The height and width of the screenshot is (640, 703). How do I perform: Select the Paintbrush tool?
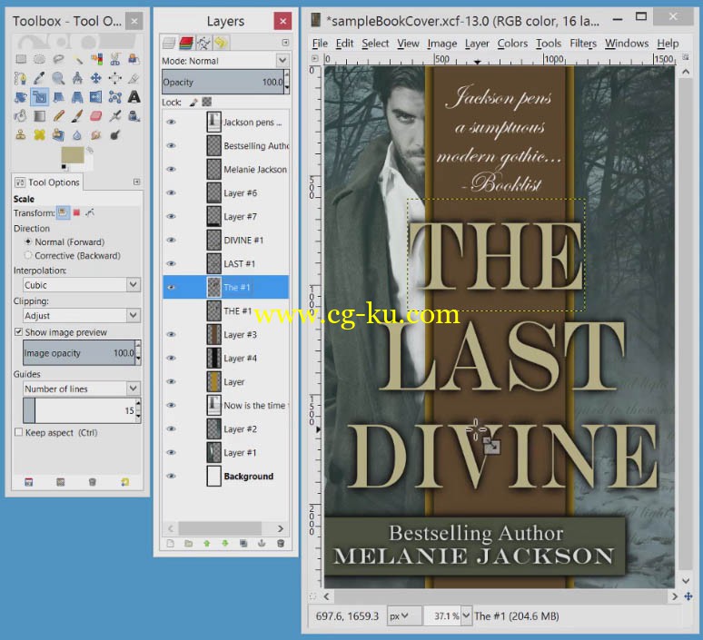point(77,116)
